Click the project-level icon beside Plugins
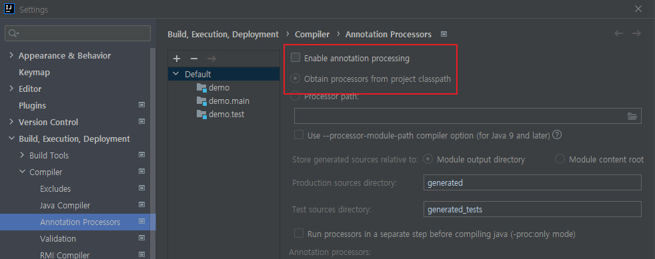This screenshot has height=259, width=655. pyautogui.click(x=141, y=105)
